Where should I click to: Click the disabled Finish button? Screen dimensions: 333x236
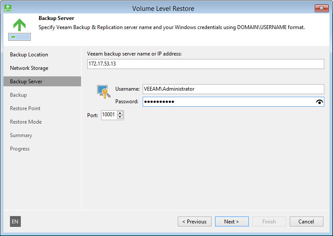pyautogui.click(x=269, y=222)
